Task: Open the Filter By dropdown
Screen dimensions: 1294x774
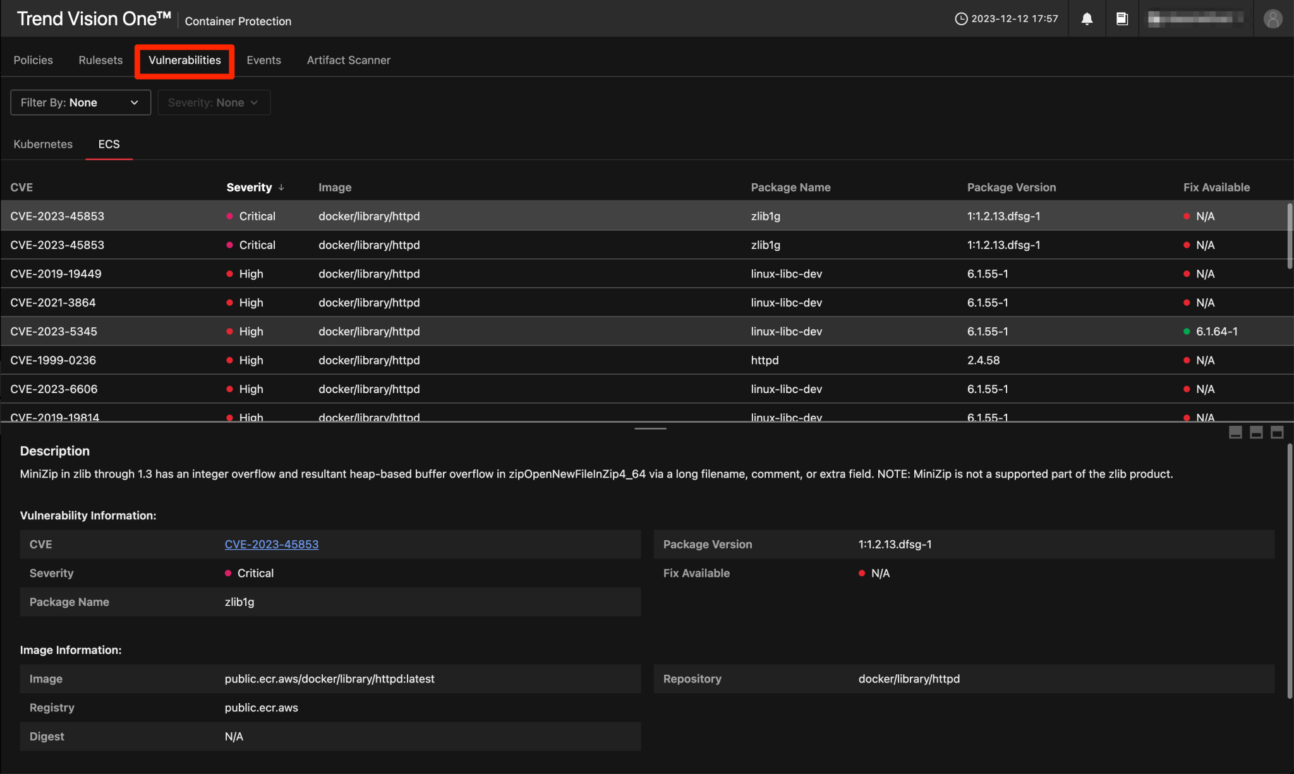Action: point(80,102)
